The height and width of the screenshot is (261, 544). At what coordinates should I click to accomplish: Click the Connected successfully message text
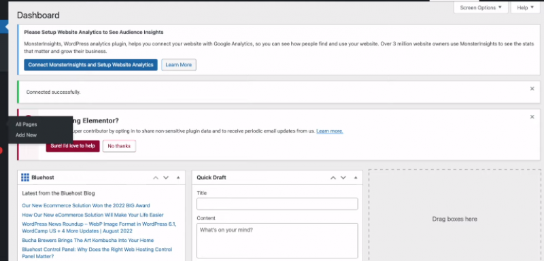(53, 92)
